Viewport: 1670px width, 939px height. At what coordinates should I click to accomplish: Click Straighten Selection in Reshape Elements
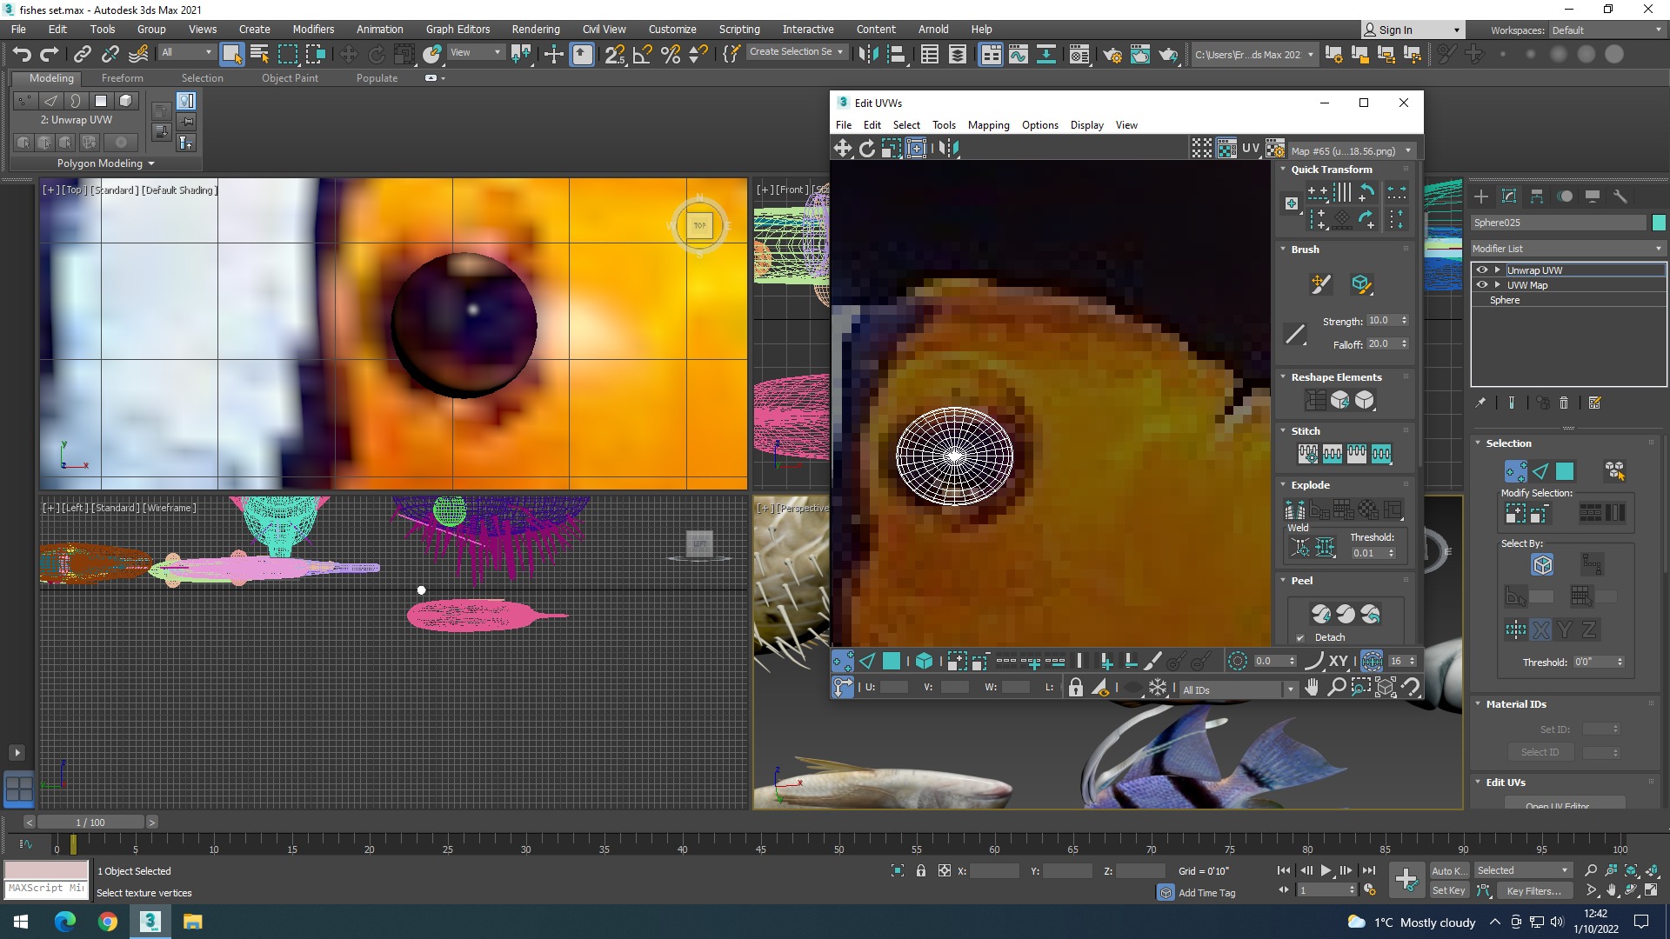click(x=1316, y=400)
